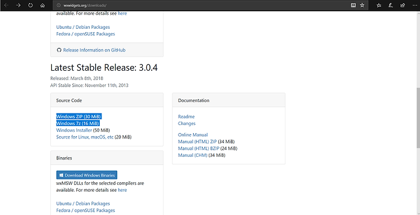Click the browser forward arrow

tap(18, 5)
